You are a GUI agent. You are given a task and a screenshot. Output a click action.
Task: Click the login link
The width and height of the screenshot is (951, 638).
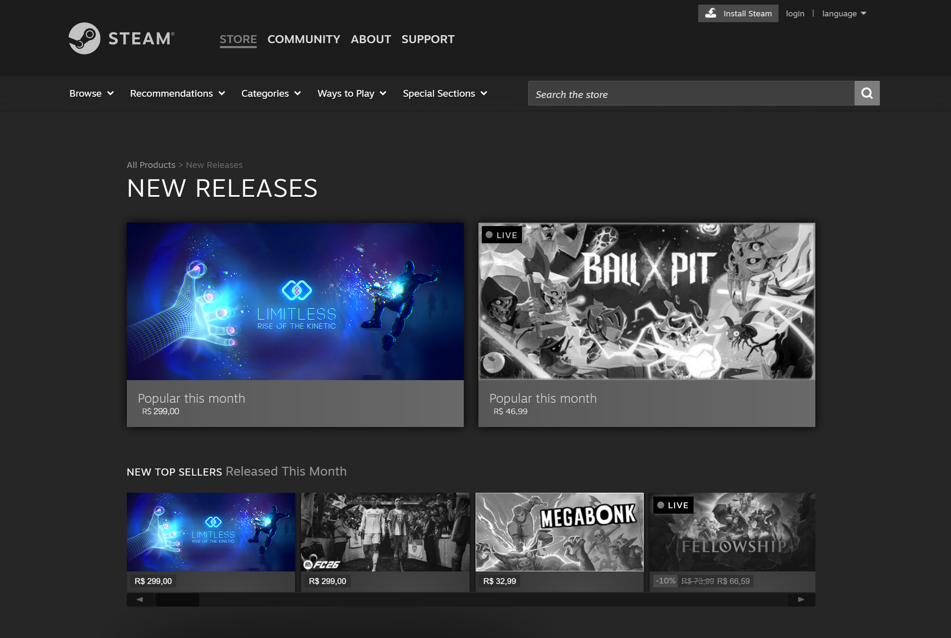point(795,13)
